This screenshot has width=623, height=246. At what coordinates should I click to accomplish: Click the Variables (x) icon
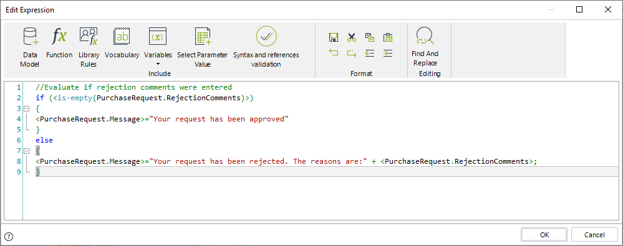pos(158,37)
